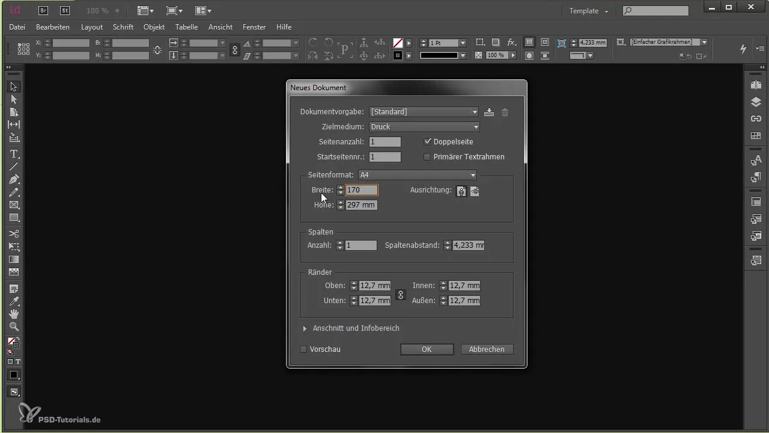The image size is (769, 433).
Task: Save document preset icon in dialog
Action: tap(489, 112)
